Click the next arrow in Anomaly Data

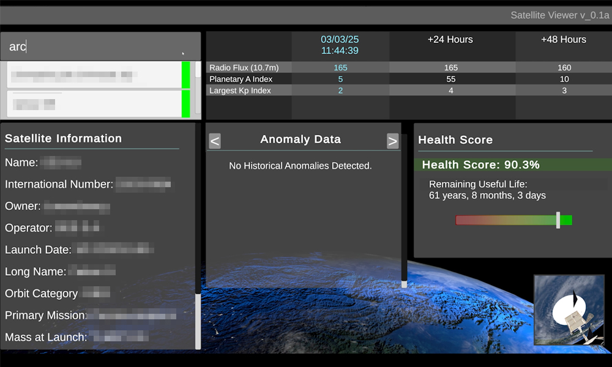393,141
